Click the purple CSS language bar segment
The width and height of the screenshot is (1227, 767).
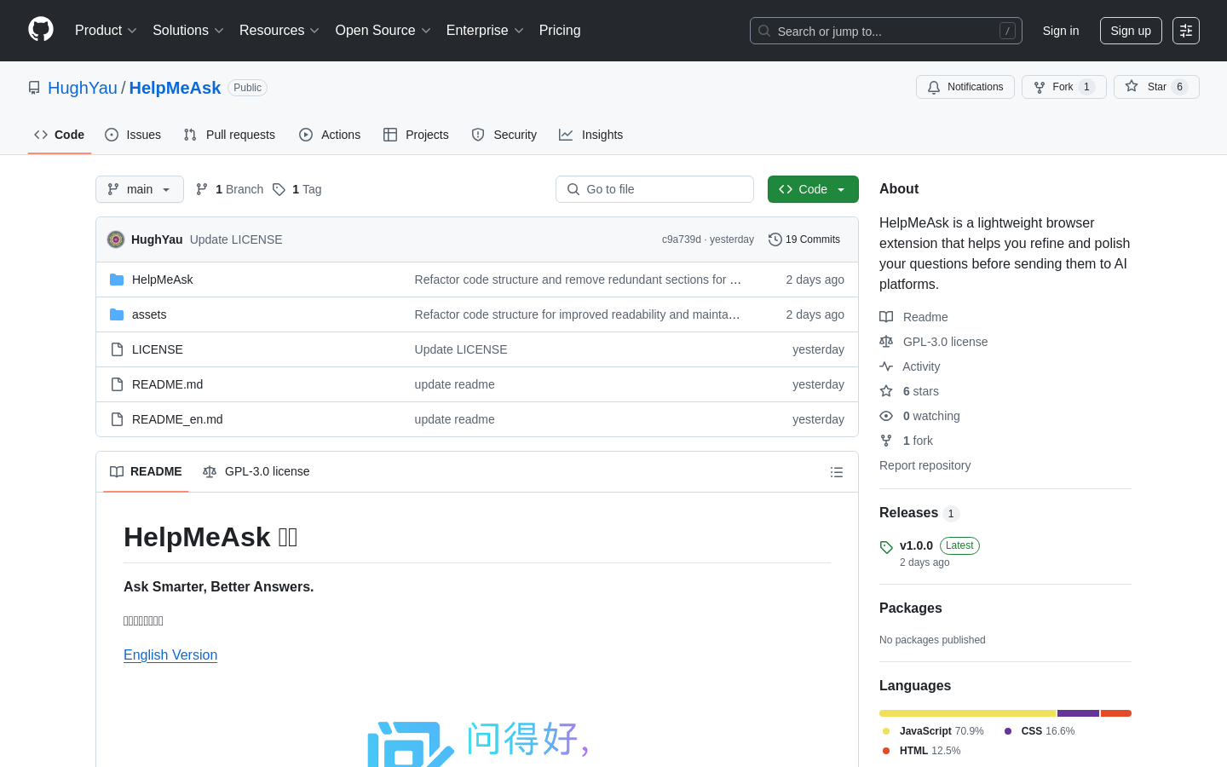(x=1078, y=713)
